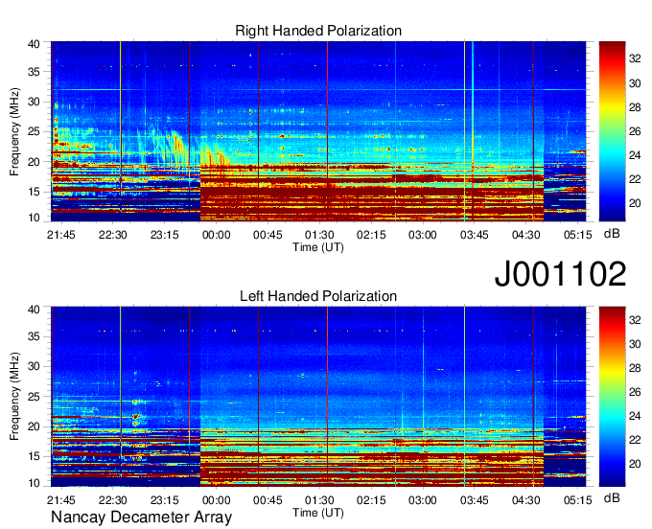
Task: Click the "24" value on Right Handed colorbar scale
Action: [x=635, y=155]
